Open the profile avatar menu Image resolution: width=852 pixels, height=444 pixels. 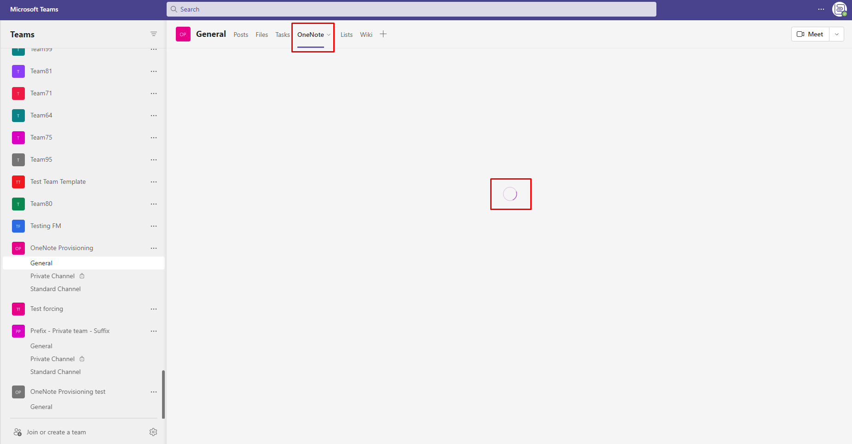(840, 9)
